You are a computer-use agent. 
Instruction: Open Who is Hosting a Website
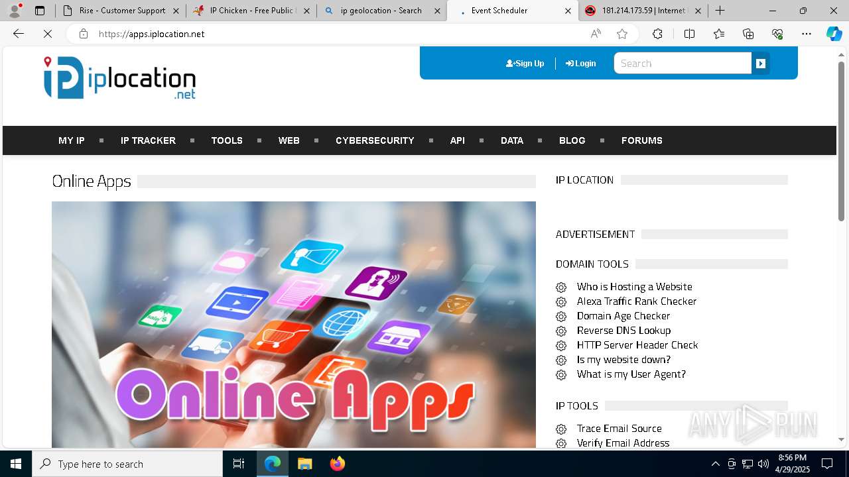tap(634, 287)
